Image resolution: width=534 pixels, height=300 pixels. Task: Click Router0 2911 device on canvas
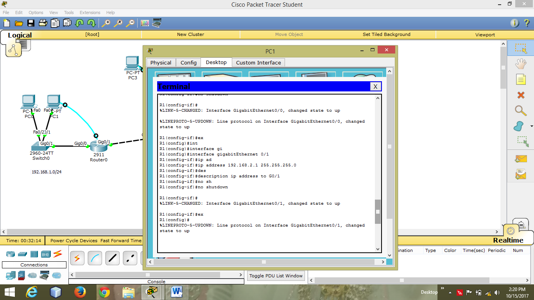pyautogui.click(x=98, y=147)
